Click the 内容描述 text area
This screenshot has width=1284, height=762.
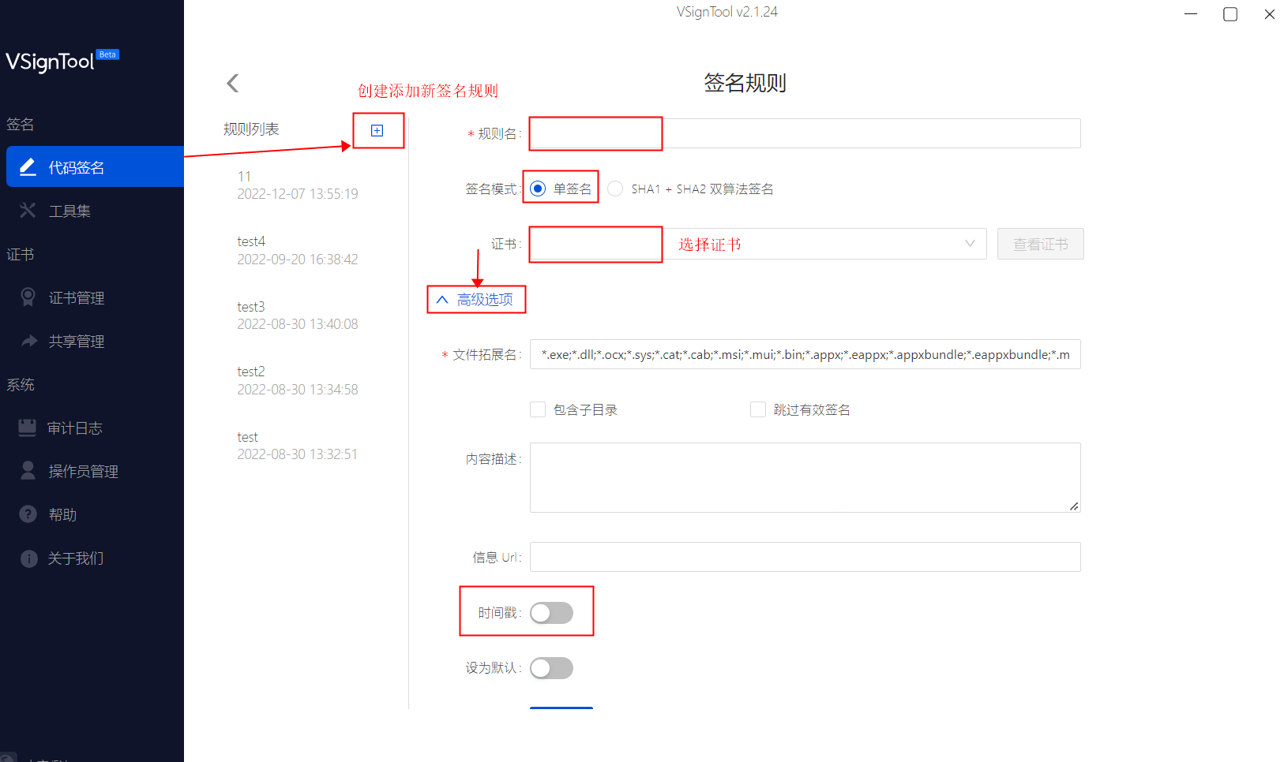[x=805, y=477]
